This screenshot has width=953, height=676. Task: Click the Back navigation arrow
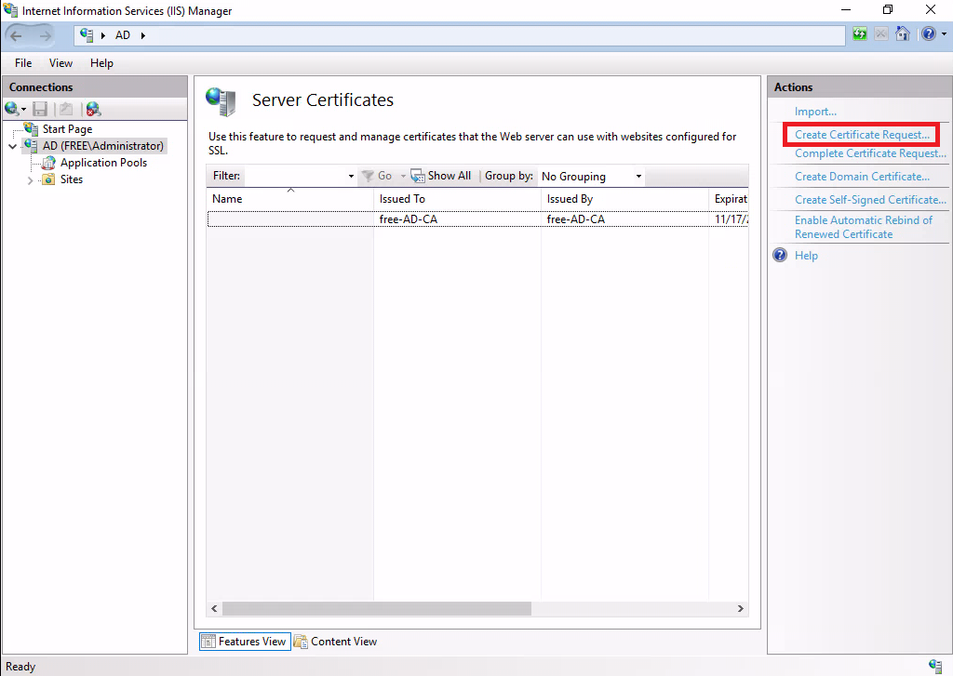(x=17, y=36)
